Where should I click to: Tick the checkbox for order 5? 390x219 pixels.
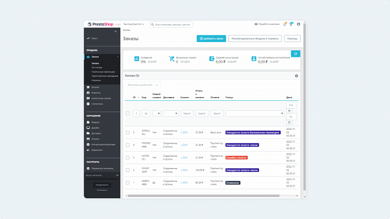point(128,132)
